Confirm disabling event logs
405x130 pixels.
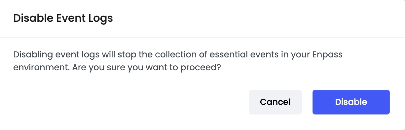(x=351, y=102)
